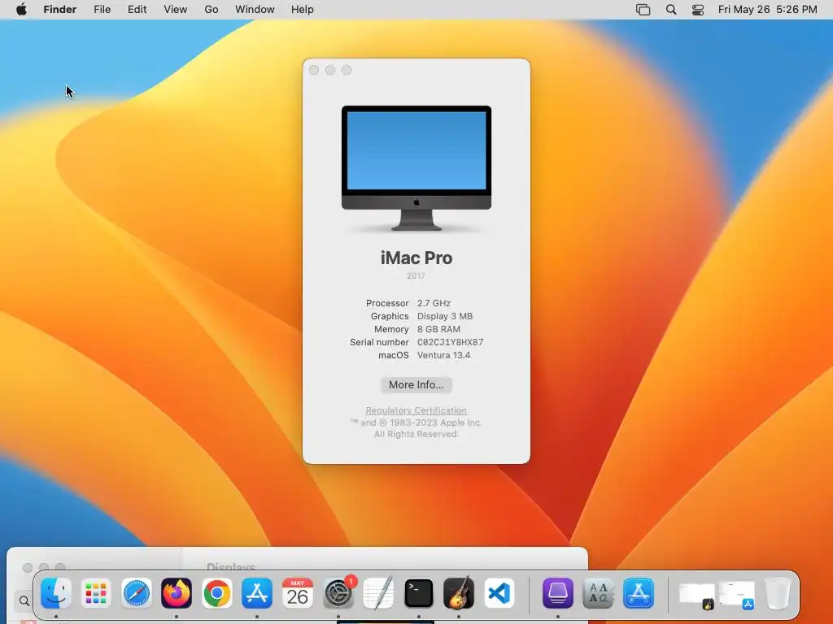Viewport: 833px width, 624px height.
Task: Click the Processor label
Action: (387, 303)
